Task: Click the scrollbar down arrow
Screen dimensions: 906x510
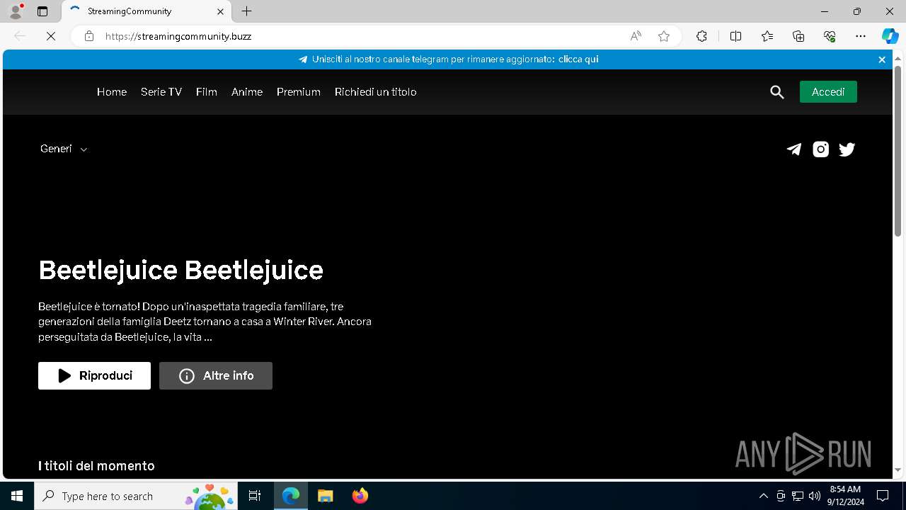Action: [x=898, y=470]
